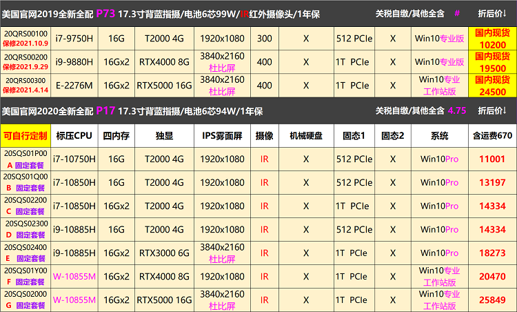
Task: Click Win10Pro in the 20SQS01P00 row
Action: (440, 159)
